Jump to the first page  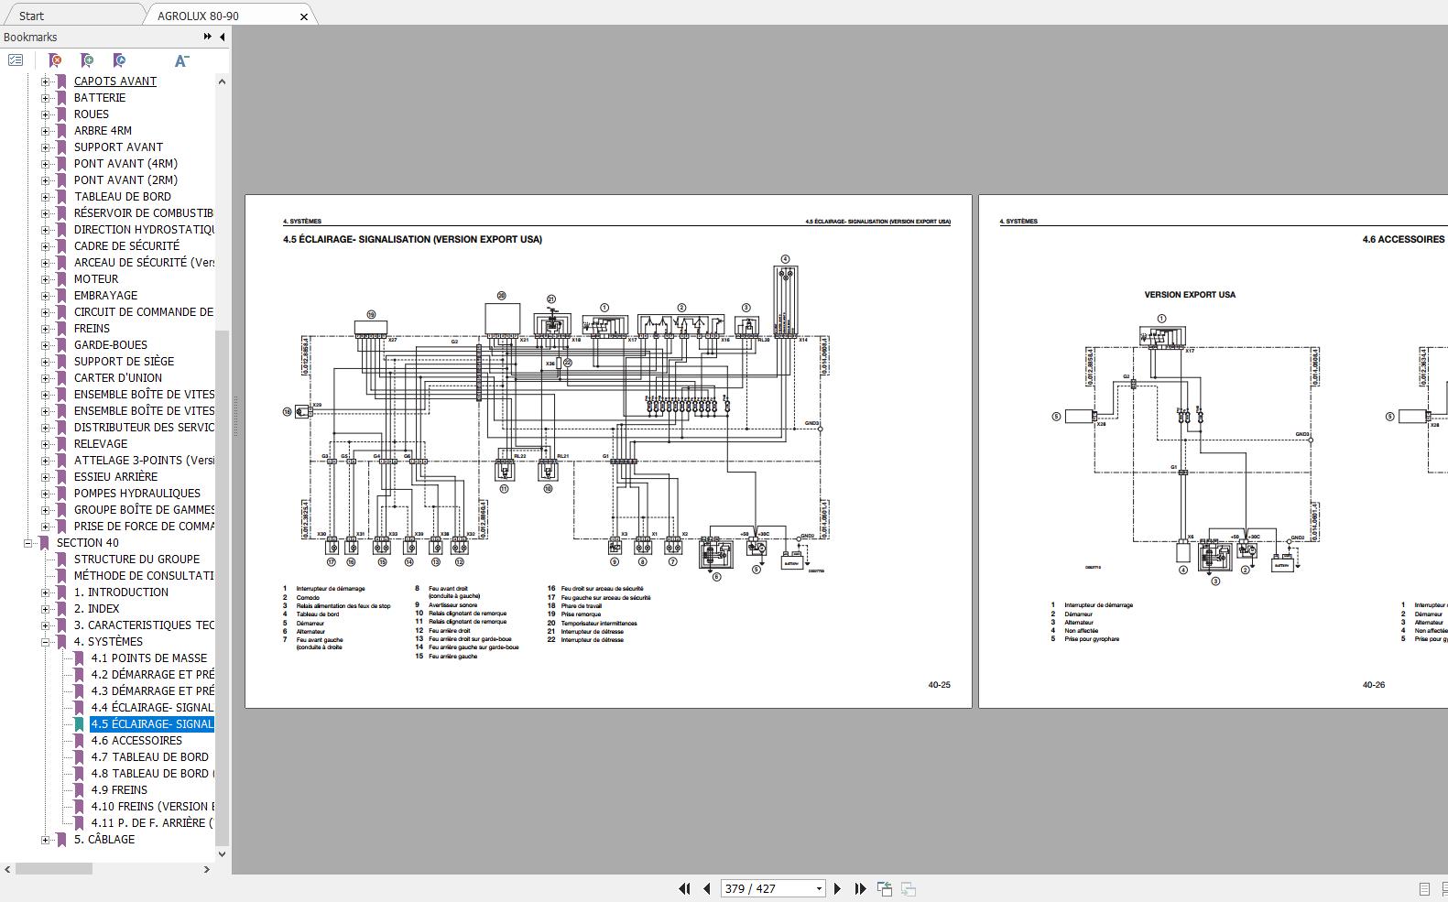(x=684, y=888)
